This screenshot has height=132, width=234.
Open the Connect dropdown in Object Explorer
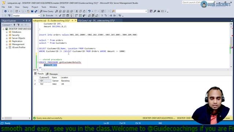click(7, 25)
